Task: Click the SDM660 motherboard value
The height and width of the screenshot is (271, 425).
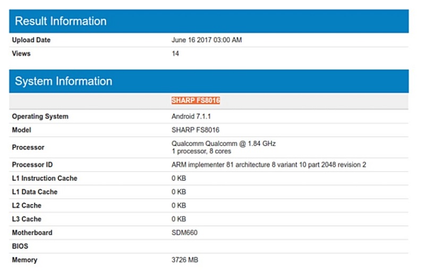Action: click(x=184, y=233)
